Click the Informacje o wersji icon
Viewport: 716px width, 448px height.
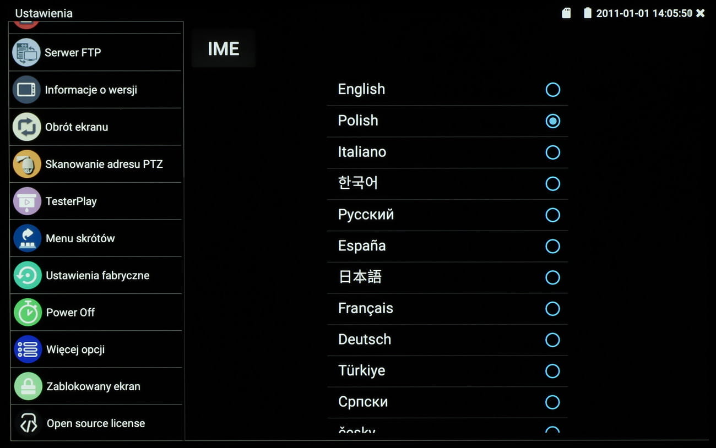pyautogui.click(x=26, y=90)
